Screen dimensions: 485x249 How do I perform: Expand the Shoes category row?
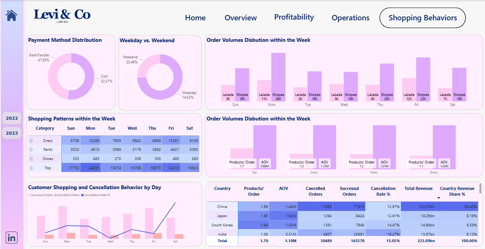tap(31, 159)
